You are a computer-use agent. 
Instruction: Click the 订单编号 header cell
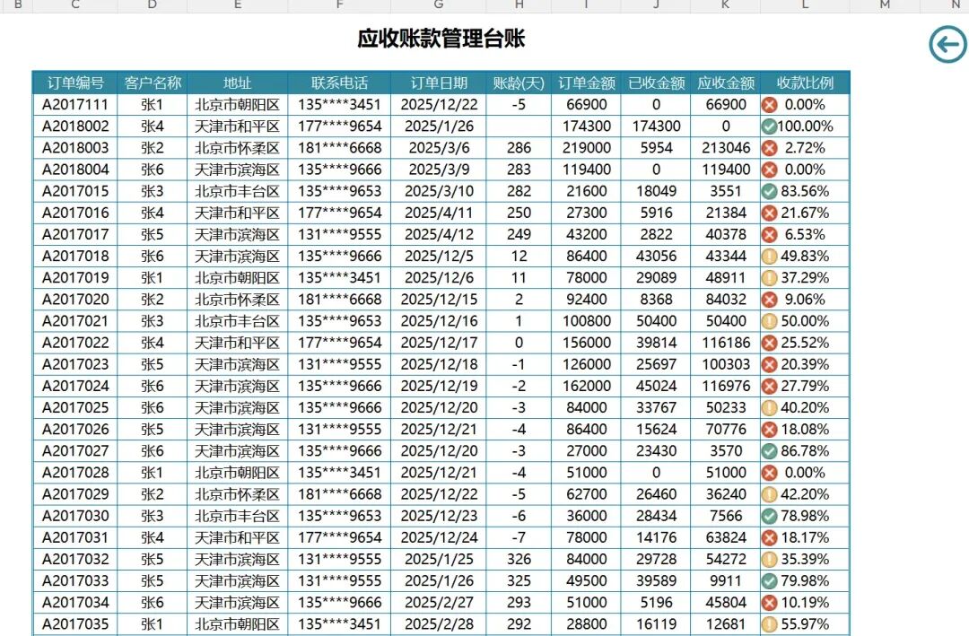(74, 83)
